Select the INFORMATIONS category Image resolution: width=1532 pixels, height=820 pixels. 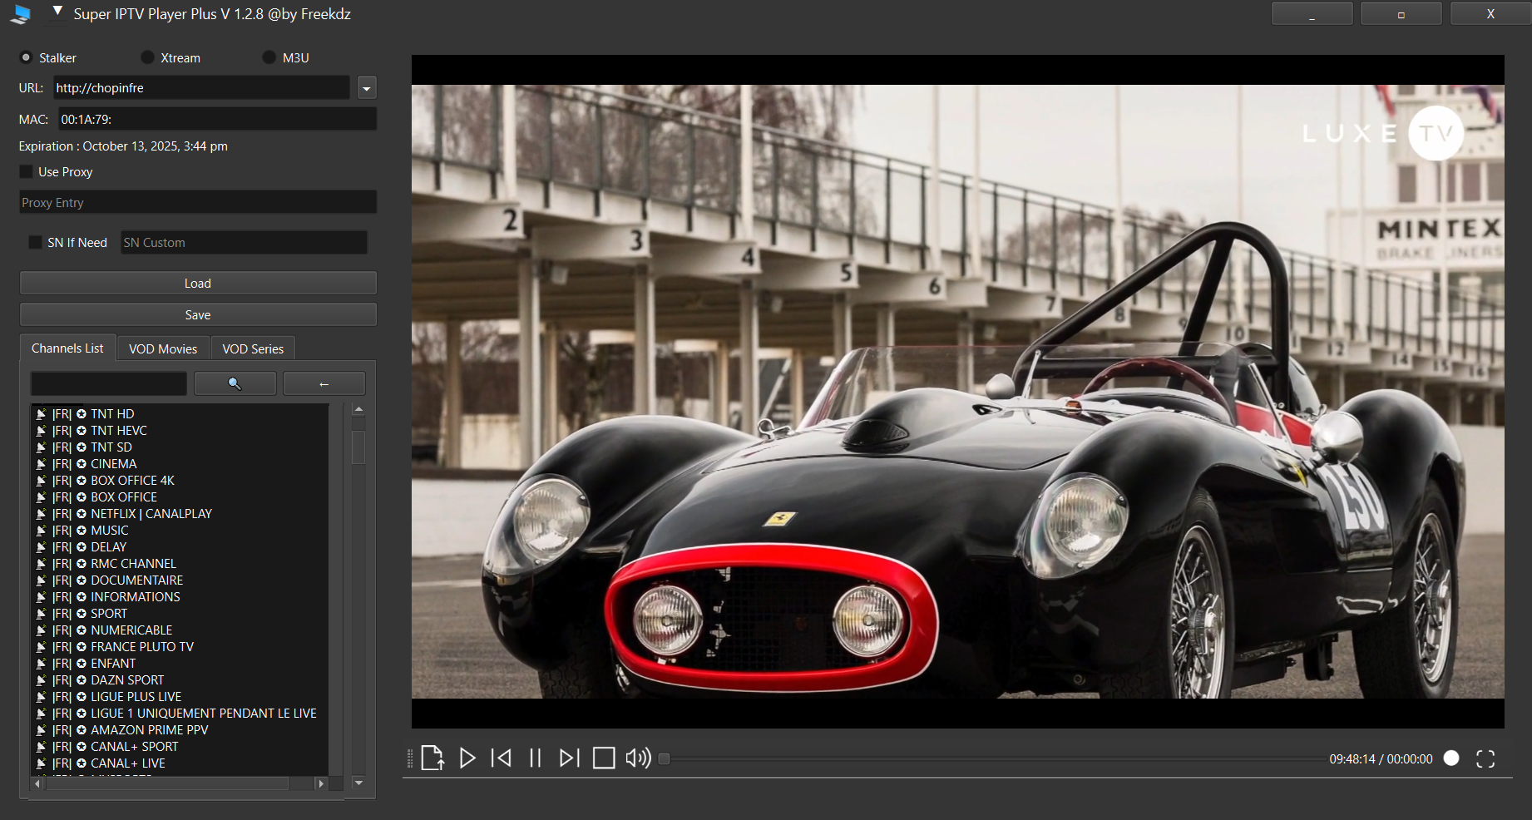click(x=135, y=596)
